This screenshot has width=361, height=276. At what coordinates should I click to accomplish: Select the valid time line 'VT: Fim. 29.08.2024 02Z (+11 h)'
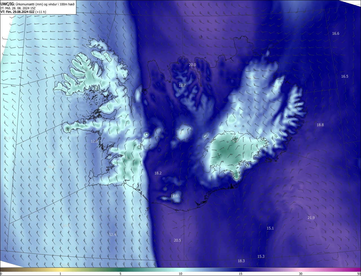coord(23,12)
